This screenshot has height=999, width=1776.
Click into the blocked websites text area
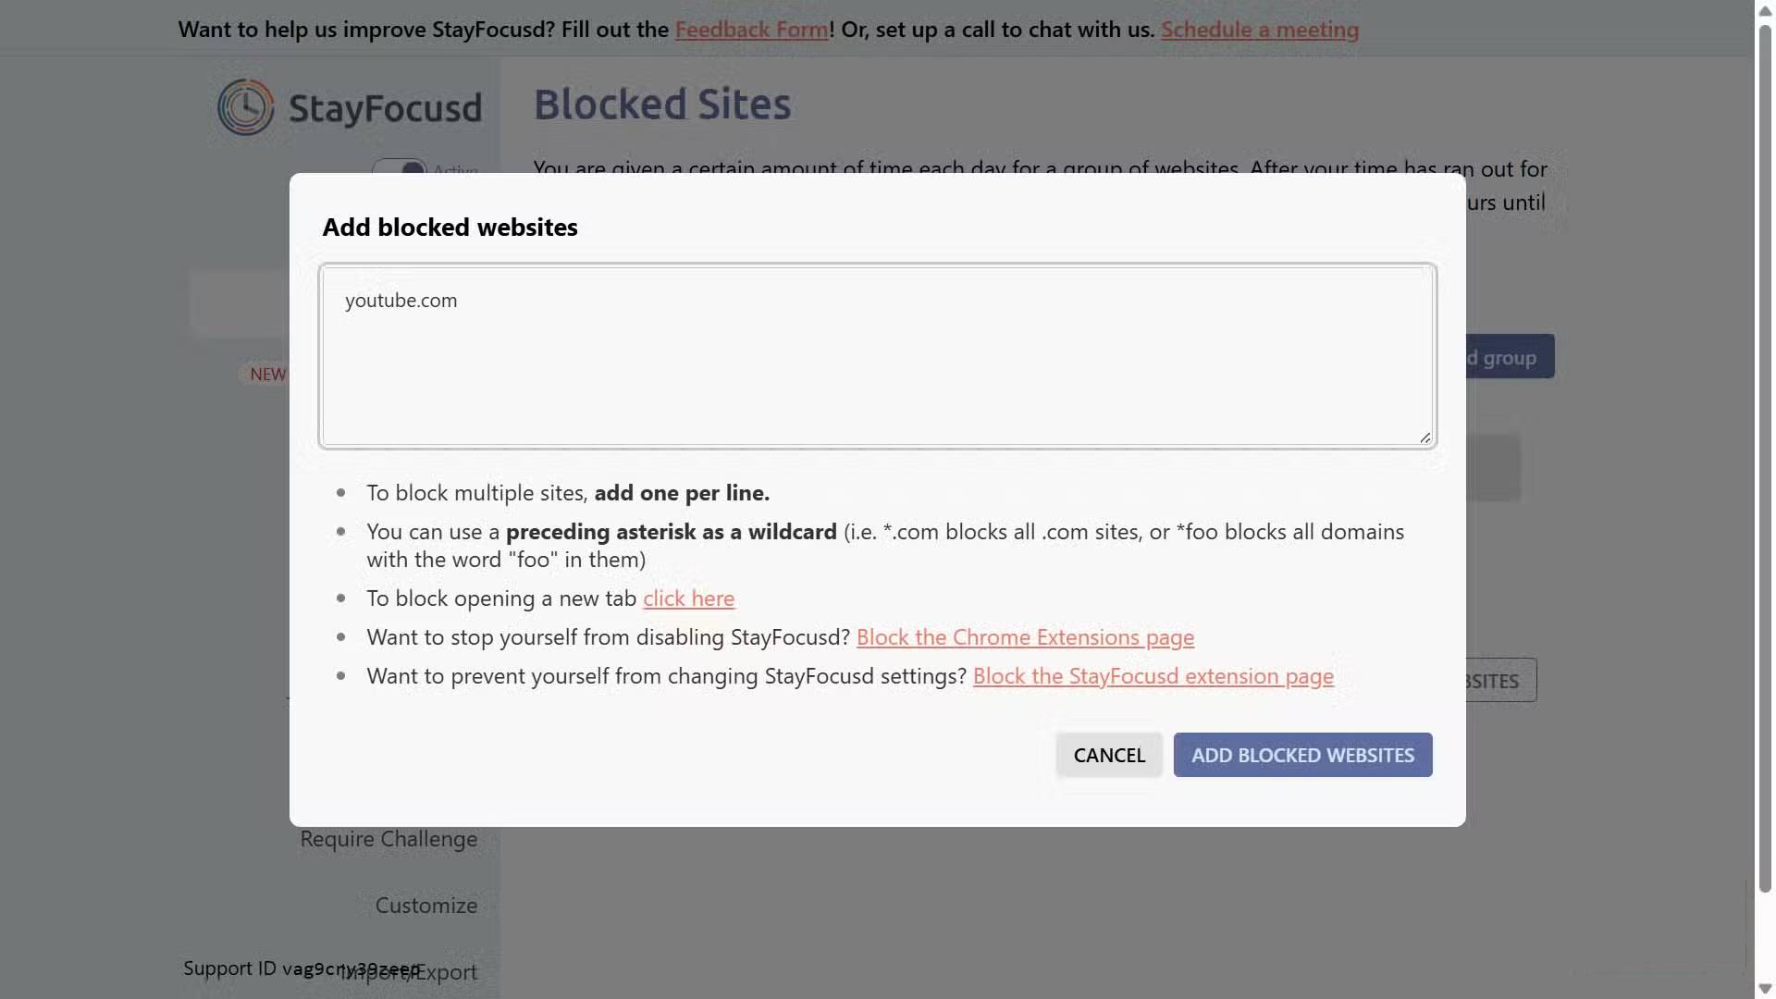[877, 356]
